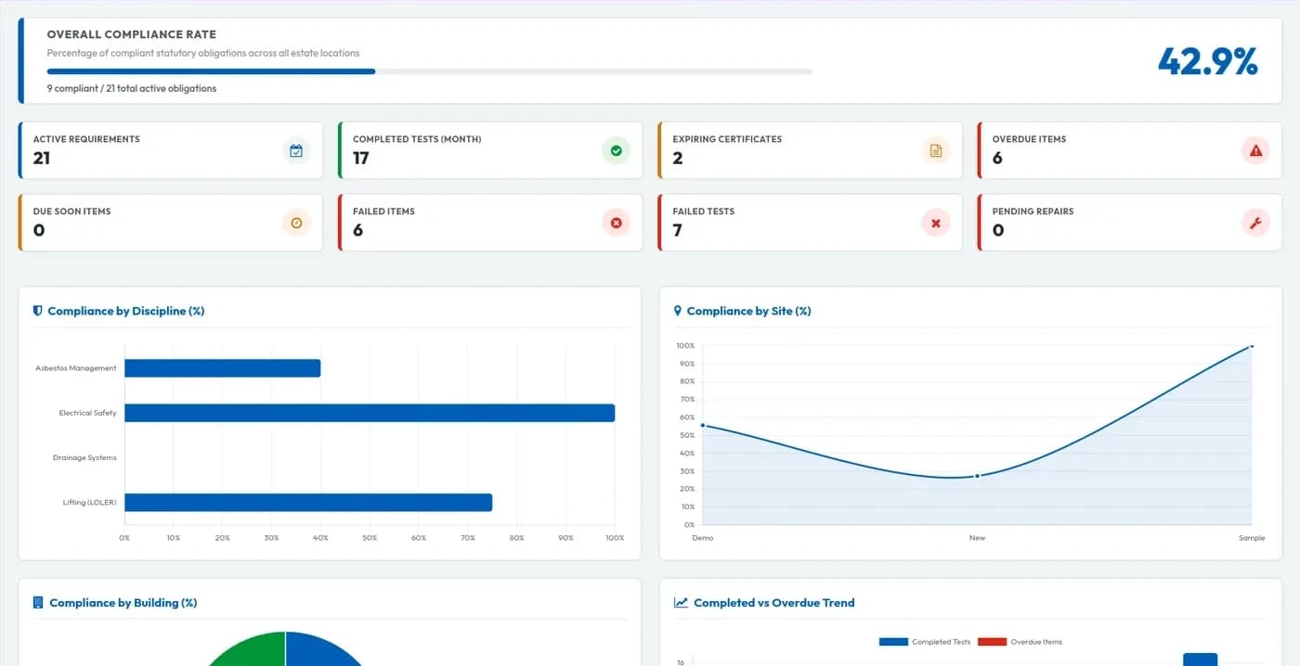Click '9 compliant / 21 total active obligations' text

[x=132, y=89]
